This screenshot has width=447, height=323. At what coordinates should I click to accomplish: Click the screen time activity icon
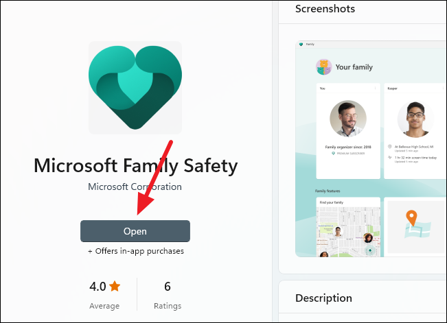(x=390, y=157)
